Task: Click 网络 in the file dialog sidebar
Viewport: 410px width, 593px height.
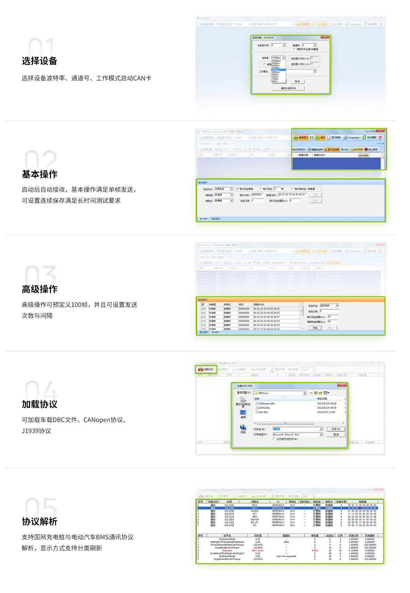Action: pyautogui.click(x=243, y=429)
